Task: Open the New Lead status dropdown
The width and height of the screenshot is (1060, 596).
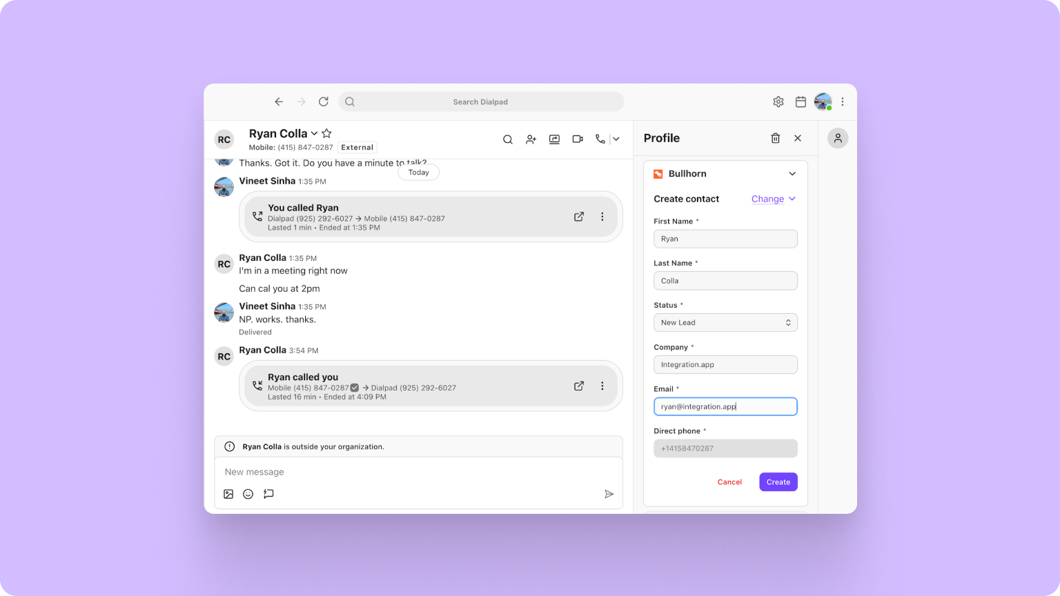Action: point(725,322)
